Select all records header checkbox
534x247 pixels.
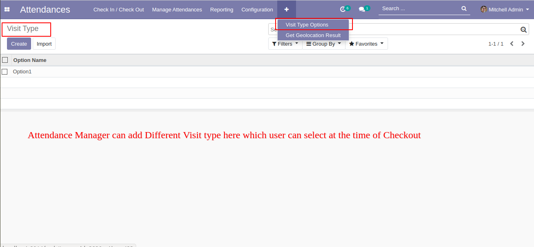[x=5, y=60]
